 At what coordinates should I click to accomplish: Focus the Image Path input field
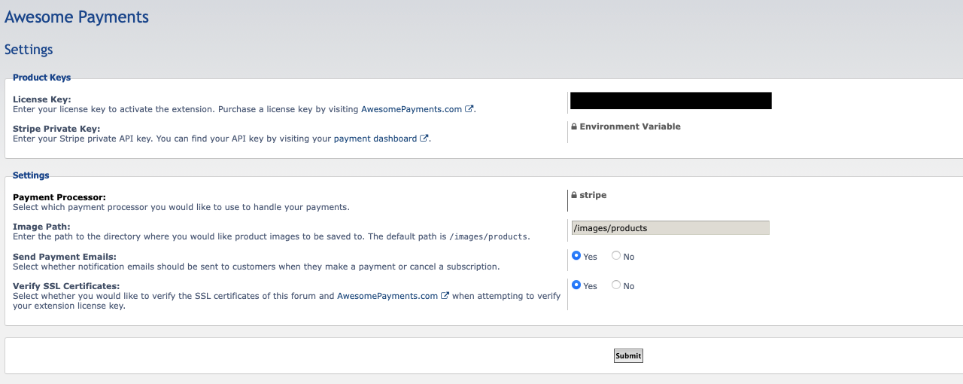pyautogui.click(x=670, y=227)
